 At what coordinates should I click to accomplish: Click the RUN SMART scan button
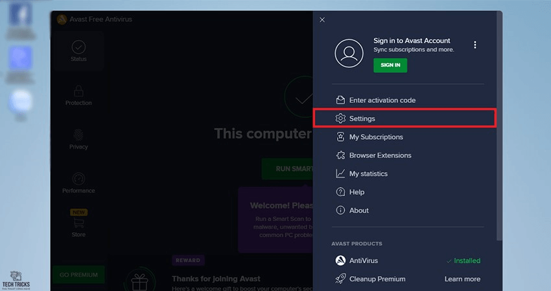coord(287,169)
